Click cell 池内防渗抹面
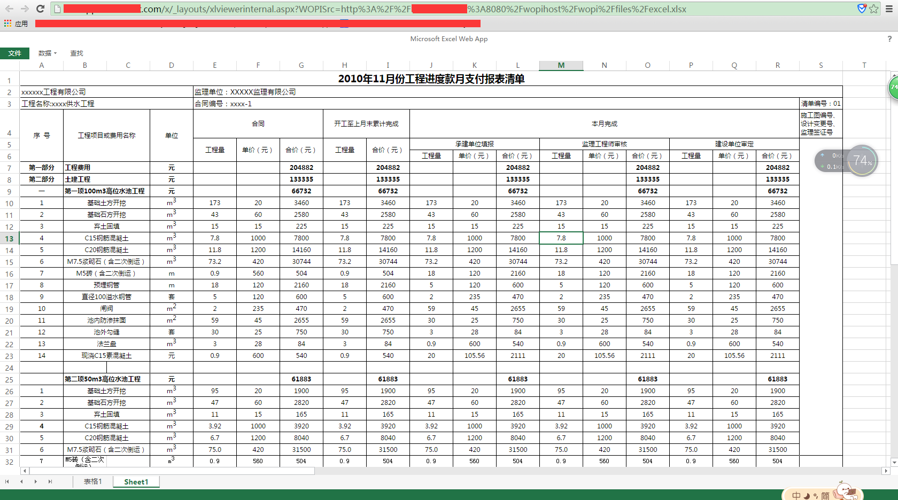Image resolution: width=898 pixels, height=500 pixels. (106, 321)
